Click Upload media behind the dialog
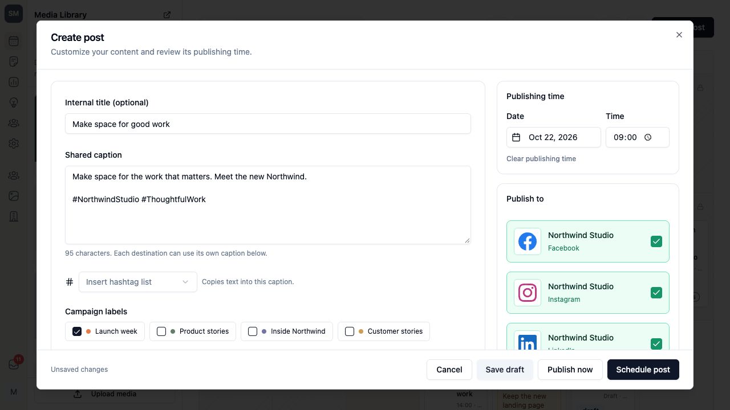 click(106, 394)
